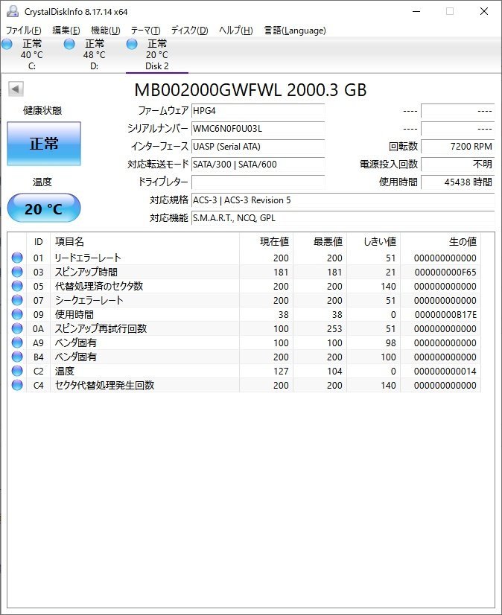This screenshot has width=502, height=615.
Task: Select the Disk 2 tab at 20 °C
Action: (x=157, y=54)
